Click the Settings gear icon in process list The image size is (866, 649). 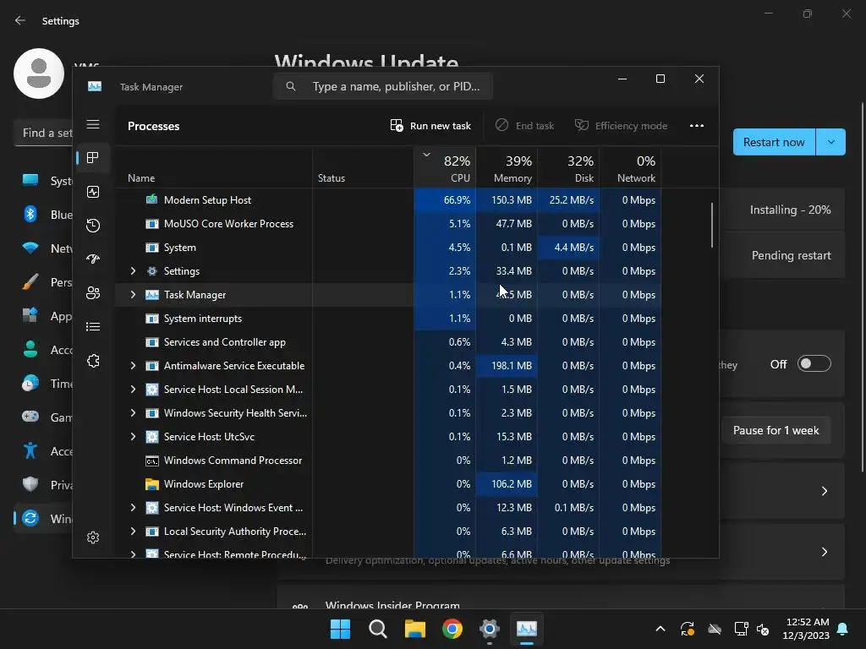pos(151,271)
